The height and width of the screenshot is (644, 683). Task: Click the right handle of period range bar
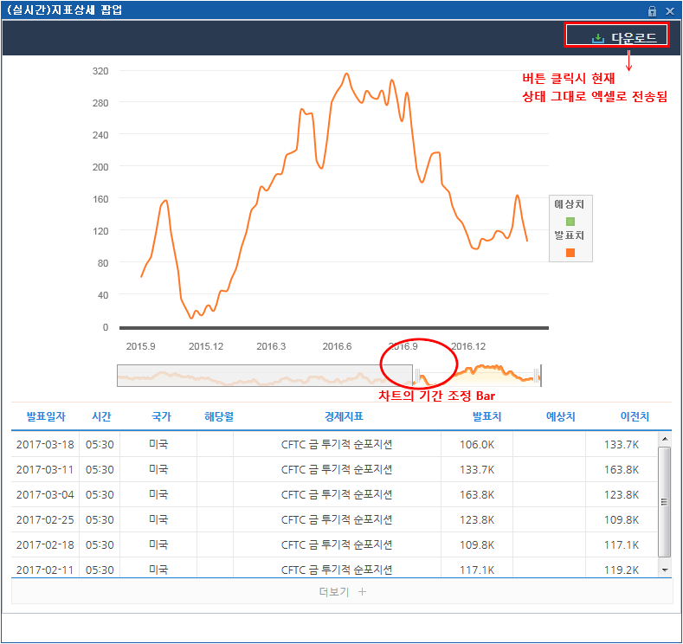[x=538, y=376]
